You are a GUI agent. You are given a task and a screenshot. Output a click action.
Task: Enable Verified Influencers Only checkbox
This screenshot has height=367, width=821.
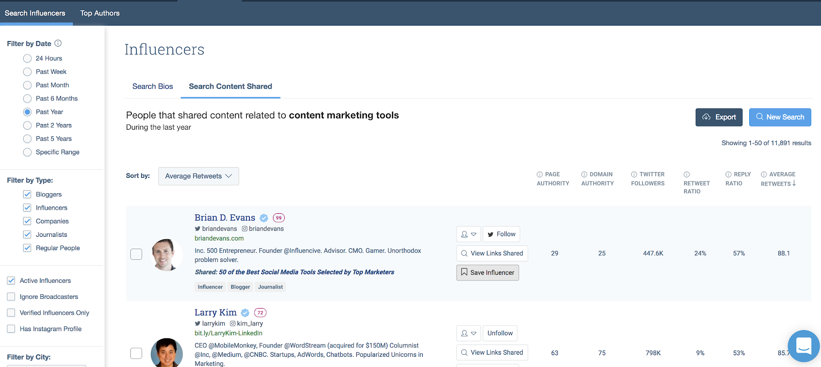tap(11, 313)
